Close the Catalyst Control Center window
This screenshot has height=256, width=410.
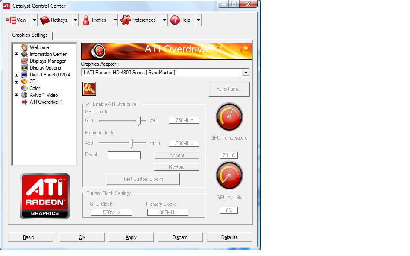(x=249, y=4)
